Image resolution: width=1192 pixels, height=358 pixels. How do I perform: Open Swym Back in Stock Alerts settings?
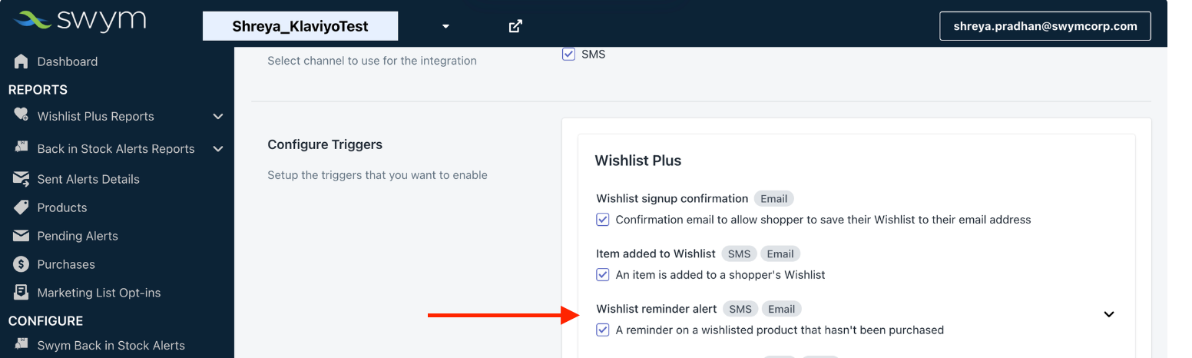coord(111,346)
